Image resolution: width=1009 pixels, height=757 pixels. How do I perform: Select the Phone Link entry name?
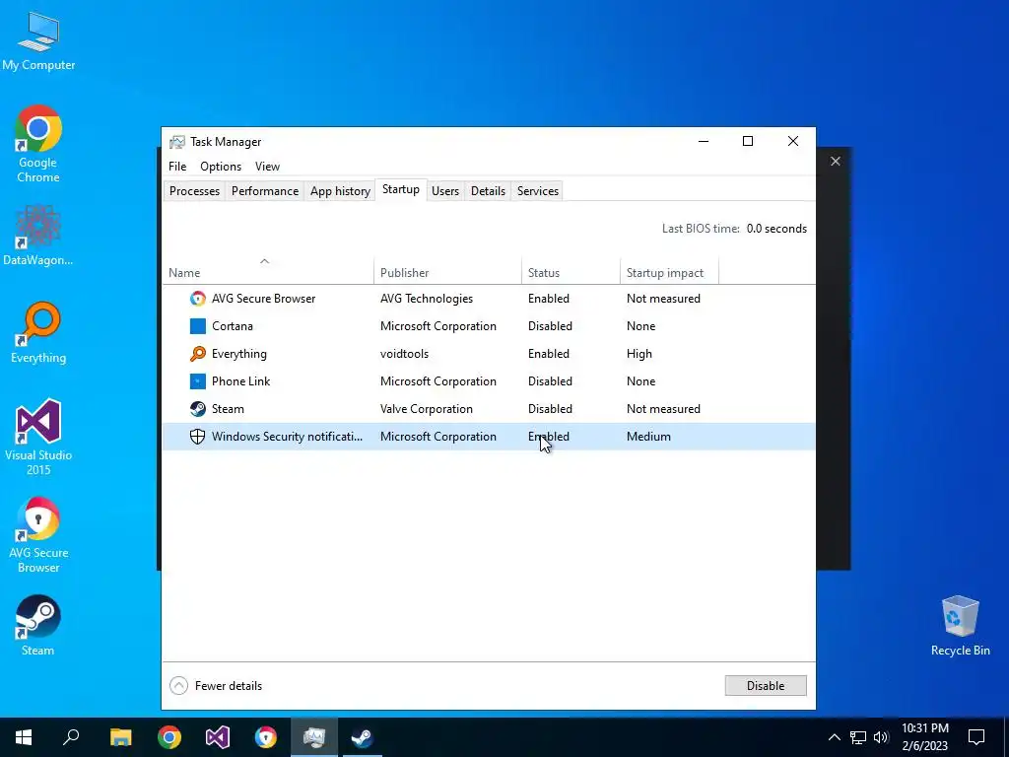241,381
